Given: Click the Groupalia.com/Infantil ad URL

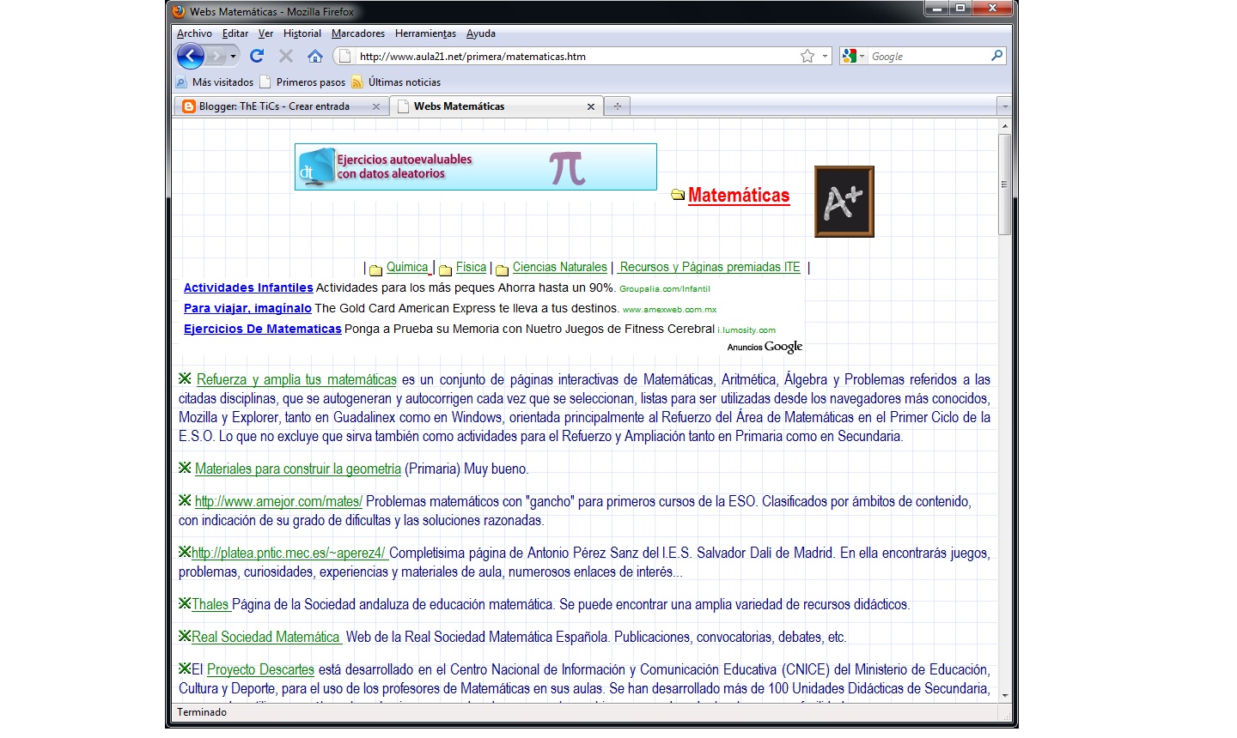Looking at the screenshot, I should [665, 289].
